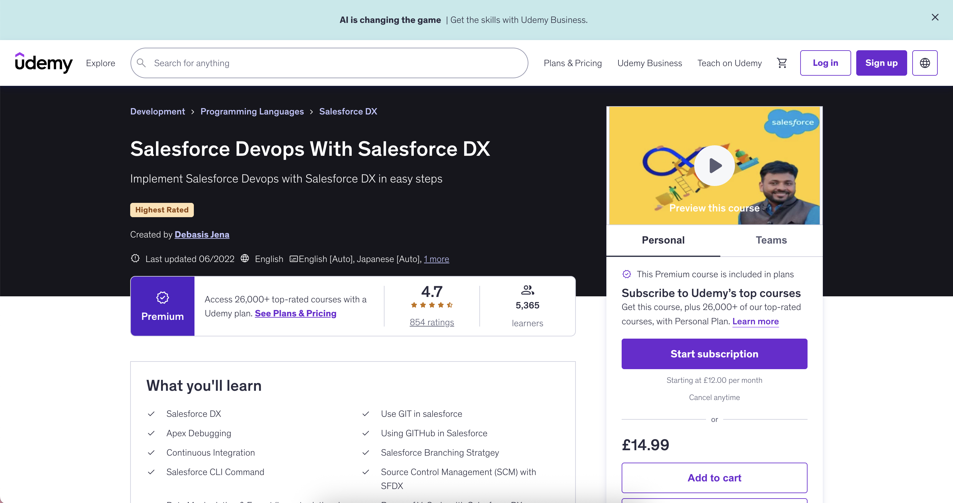Switch to the Teams tab
953x503 pixels.
tap(771, 240)
